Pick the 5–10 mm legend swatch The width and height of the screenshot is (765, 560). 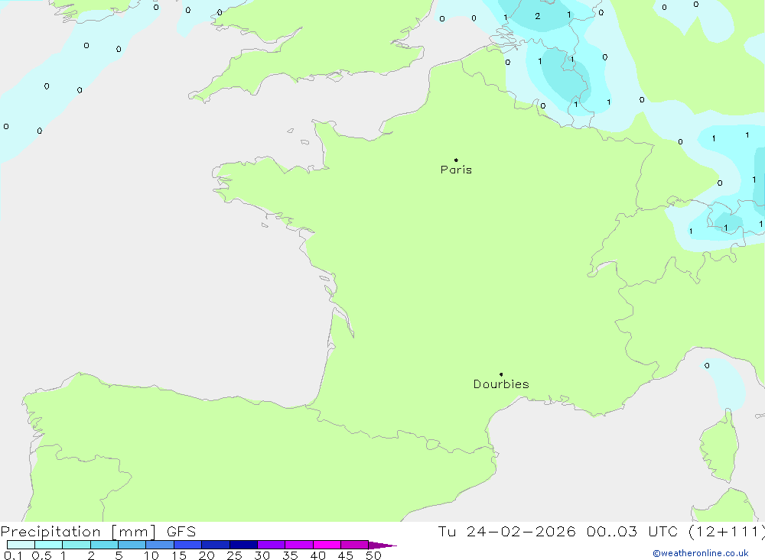pos(132,545)
